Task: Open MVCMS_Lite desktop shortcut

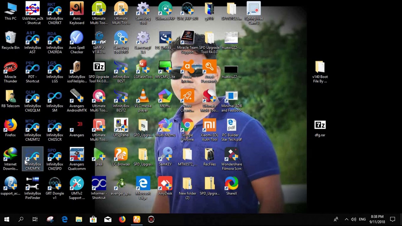Action: pos(165,70)
